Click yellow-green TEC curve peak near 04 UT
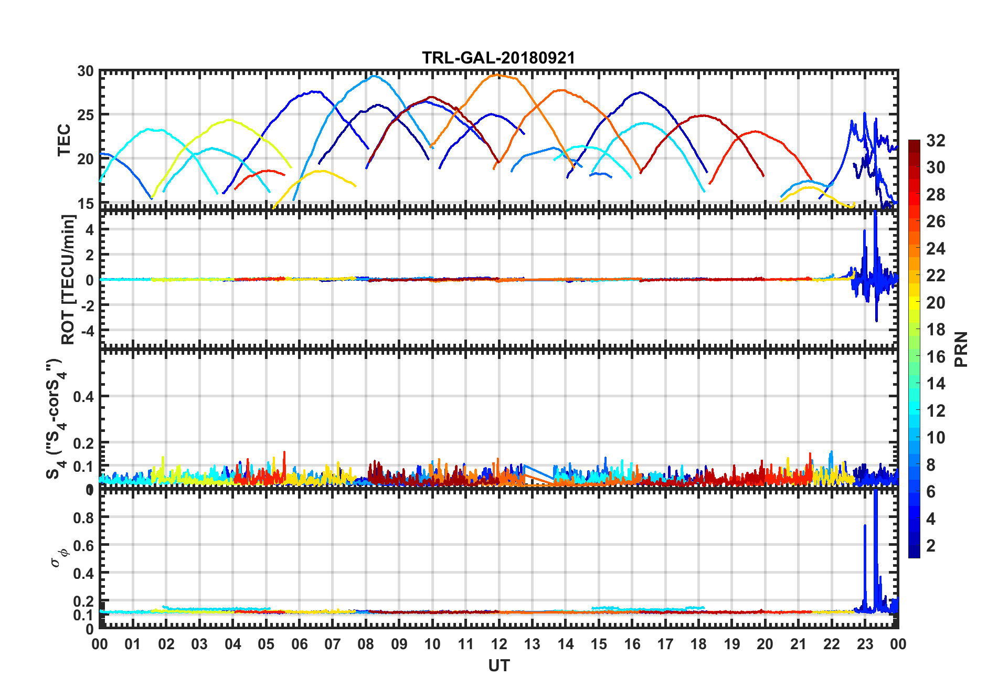This screenshot has width=998, height=698. tap(229, 120)
